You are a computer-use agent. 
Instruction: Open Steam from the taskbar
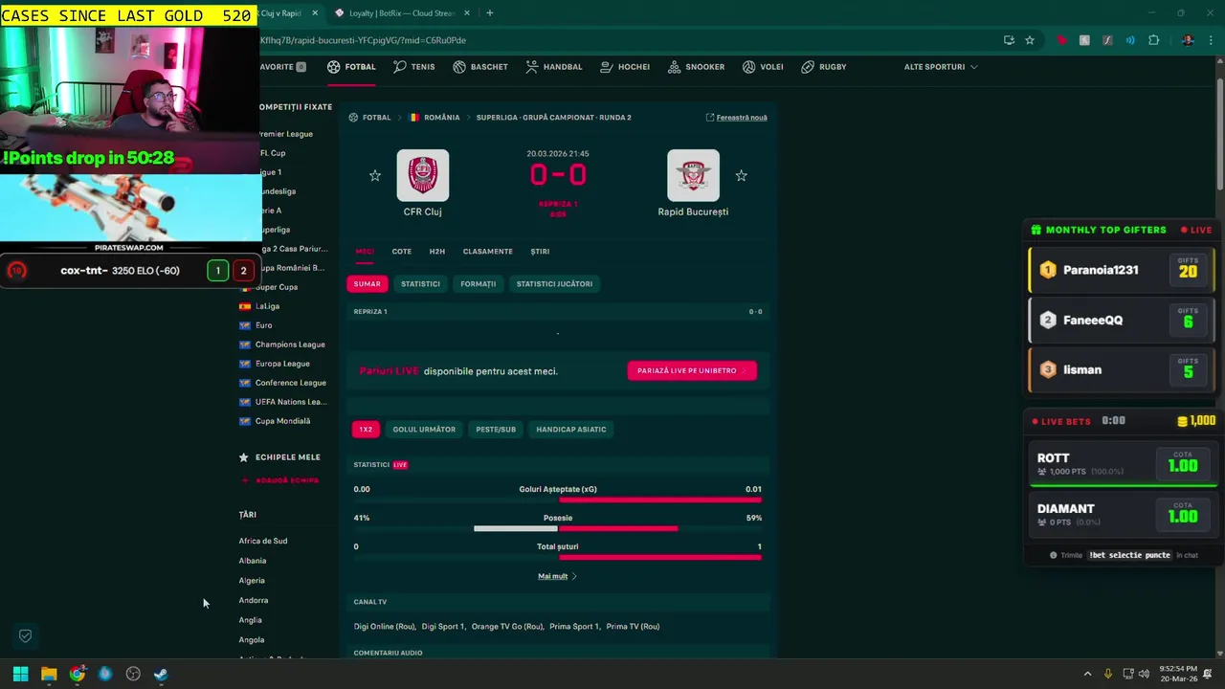tap(161, 675)
